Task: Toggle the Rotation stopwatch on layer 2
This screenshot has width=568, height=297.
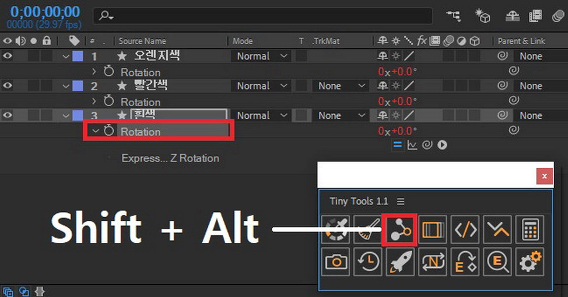Action: 108,101
